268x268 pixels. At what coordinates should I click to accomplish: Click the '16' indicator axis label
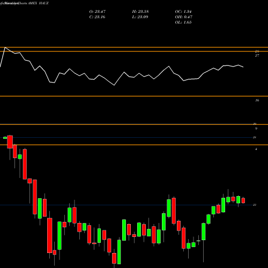coord(257,100)
